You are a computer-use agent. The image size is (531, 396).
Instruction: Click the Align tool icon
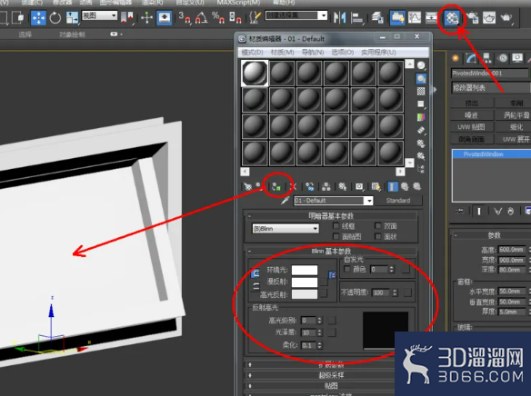(356, 17)
